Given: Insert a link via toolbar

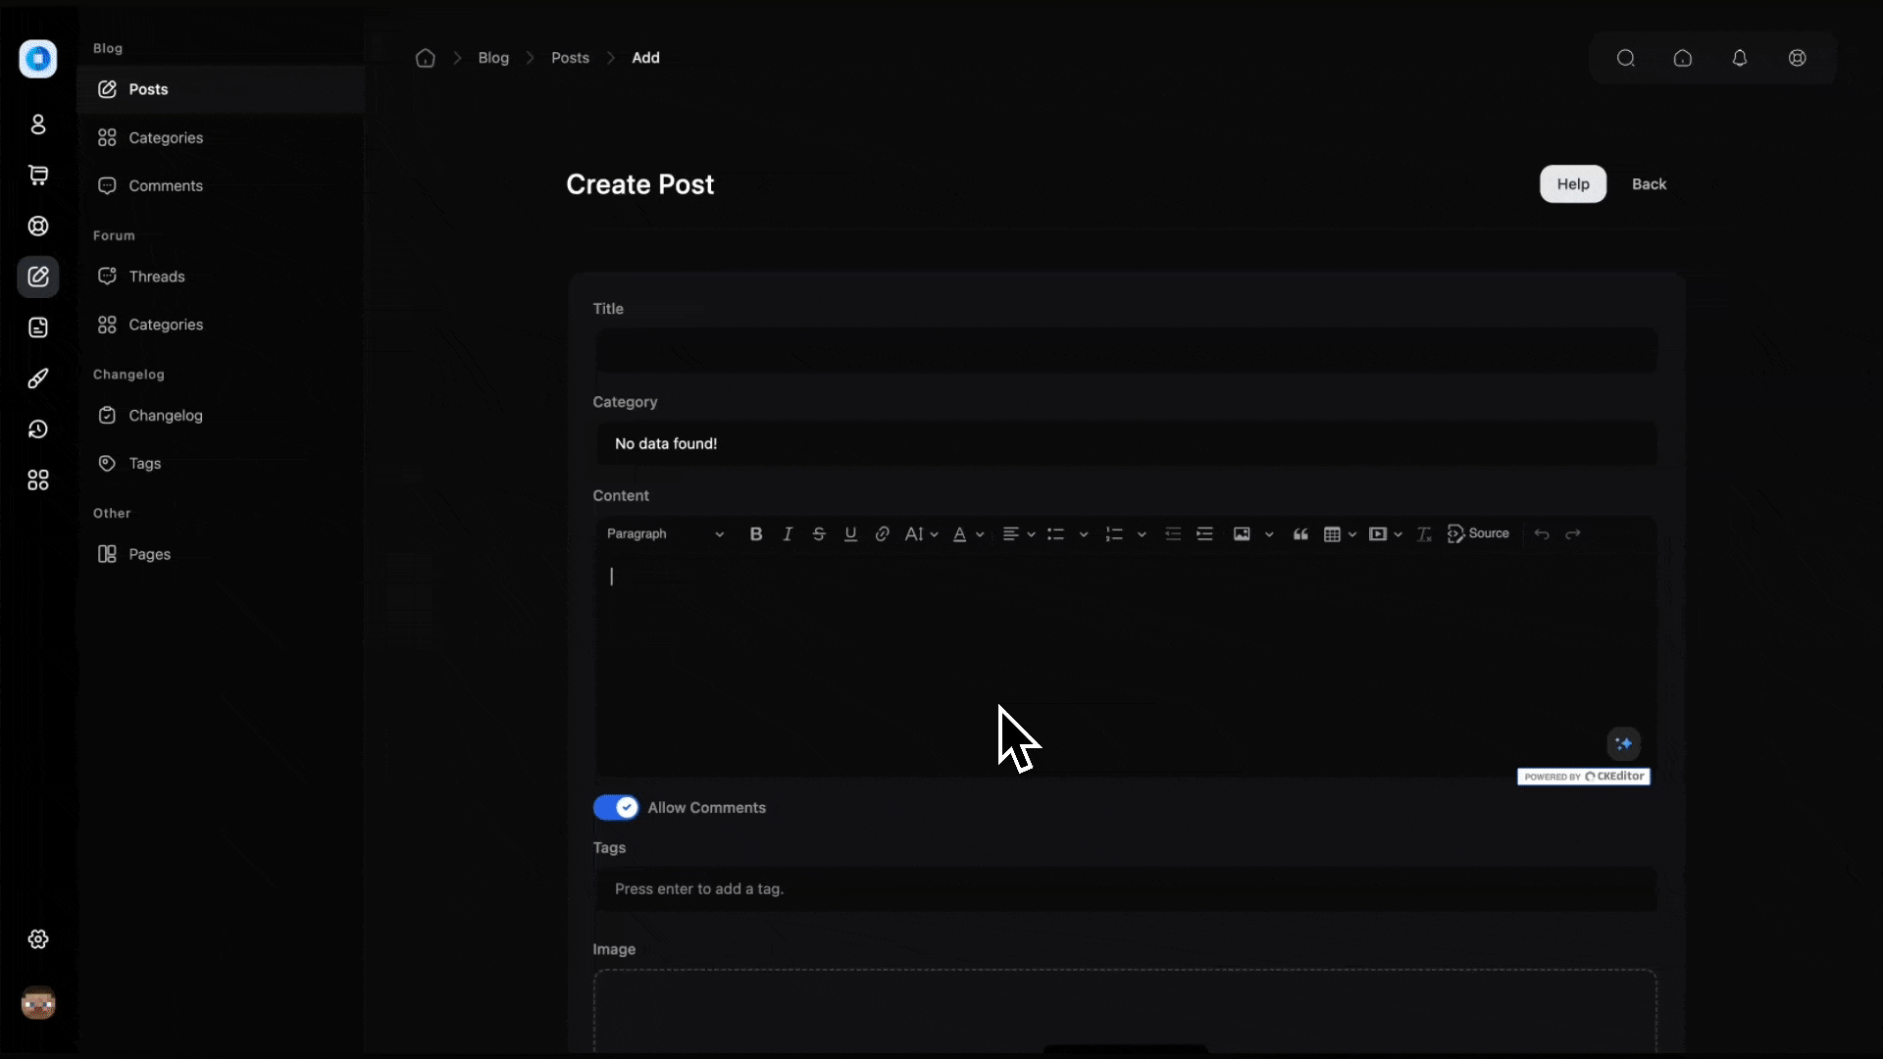Looking at the screenshot, I should pos(882,534).
